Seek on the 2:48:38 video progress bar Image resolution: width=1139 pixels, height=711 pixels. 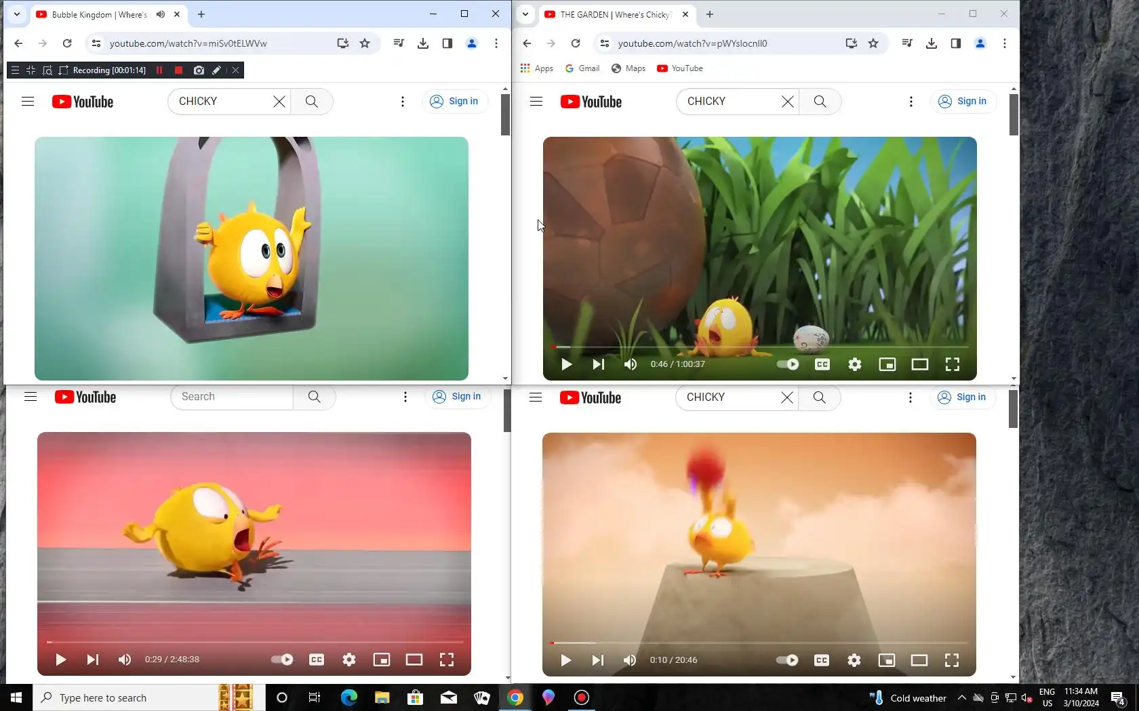(x=254, y=642)
